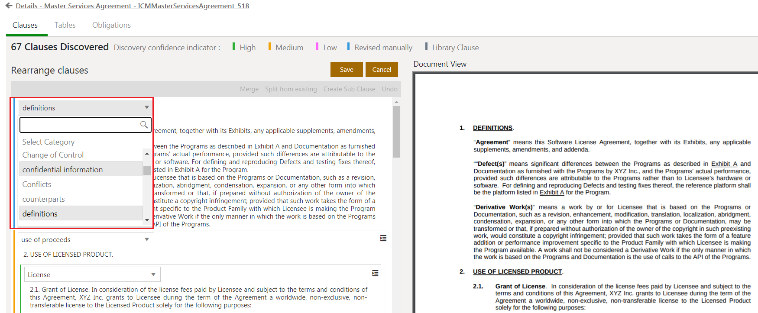Expand the use of proceeds dropdown
758x313 pixels.
coord(147,239)
